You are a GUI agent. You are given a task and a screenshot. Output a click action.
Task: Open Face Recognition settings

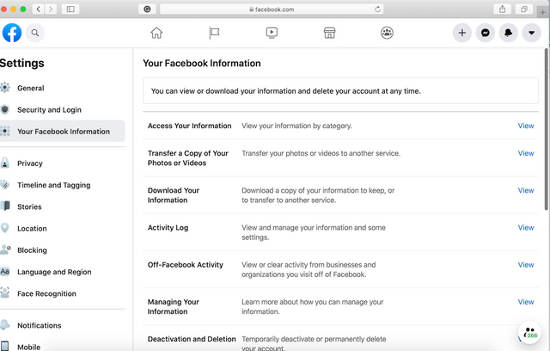pos(46,294)
